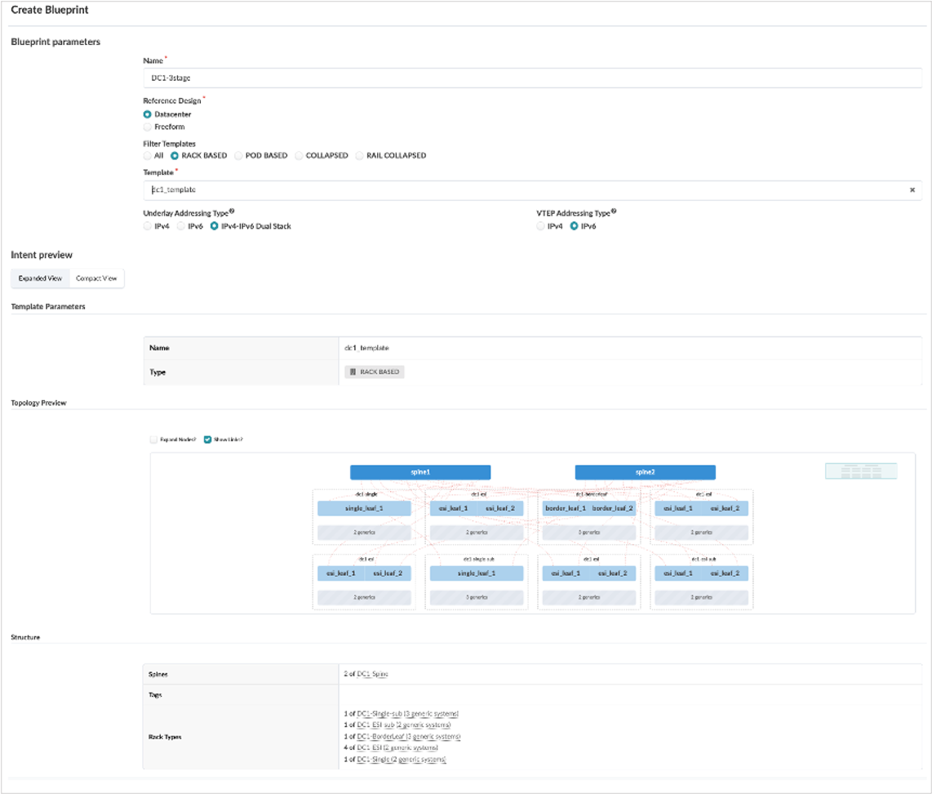Click 2 generics in the dc1-esi-sub rack
Image resolution: width=932 pixels, height=794 pixels.
point(701,598)
